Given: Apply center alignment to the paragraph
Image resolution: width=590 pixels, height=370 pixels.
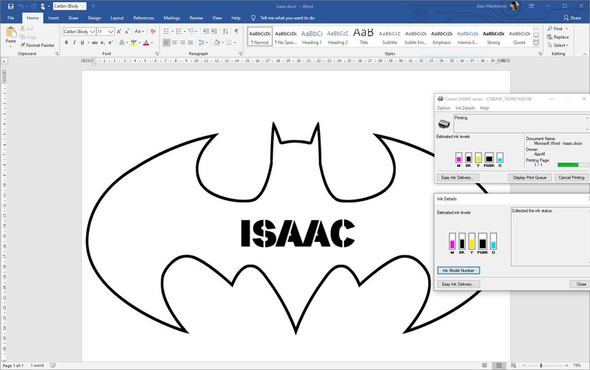Looking at the screenshot, I should point(175,43).
